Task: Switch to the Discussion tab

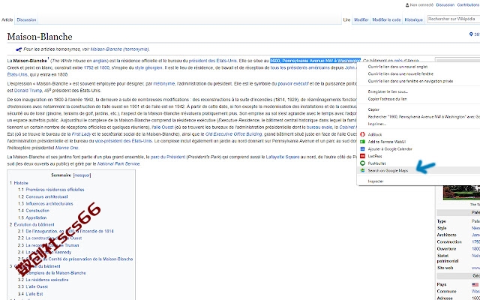Action: (x=26, y=20)
